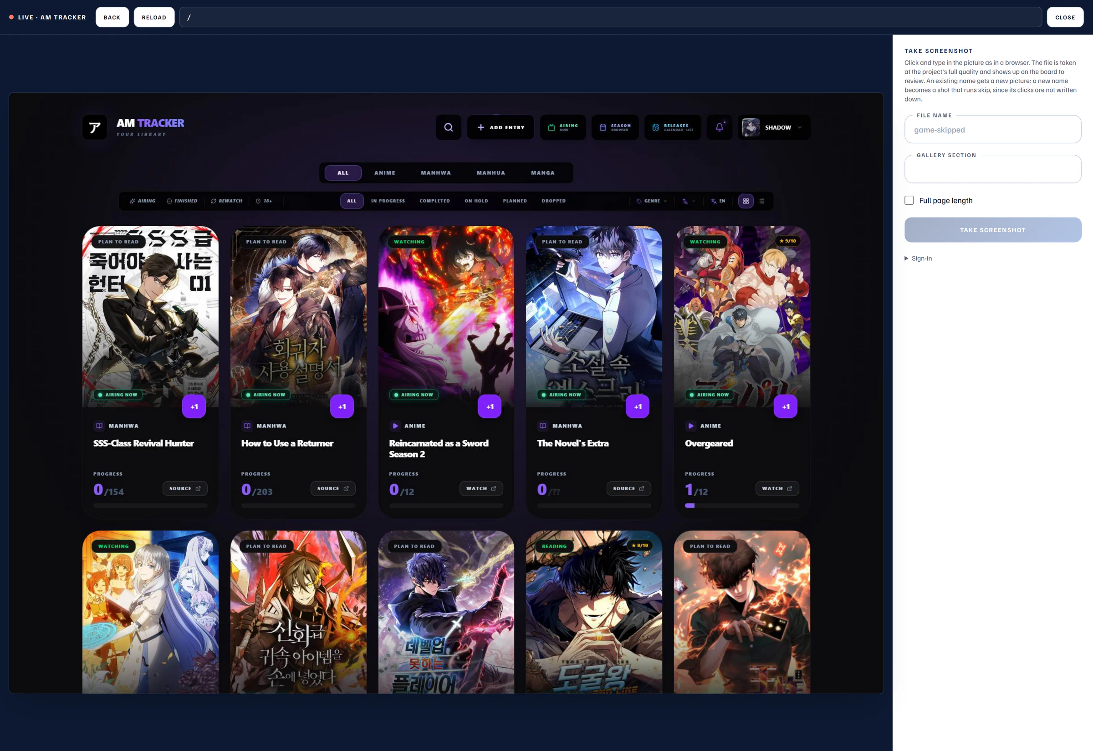Switch to grid view layout
Screen dimensions: 1093x751
click(746, 201)
